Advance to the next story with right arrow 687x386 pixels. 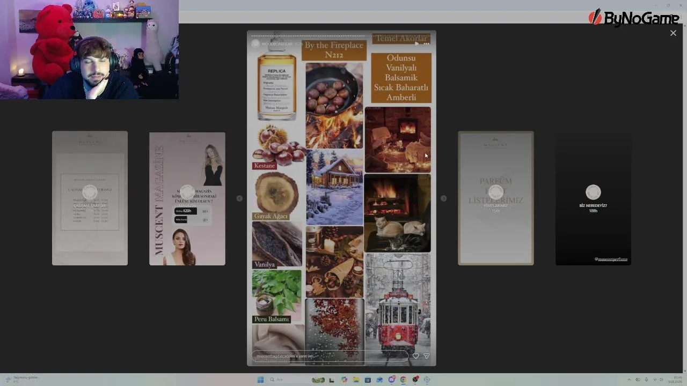[x=443, y=198]
